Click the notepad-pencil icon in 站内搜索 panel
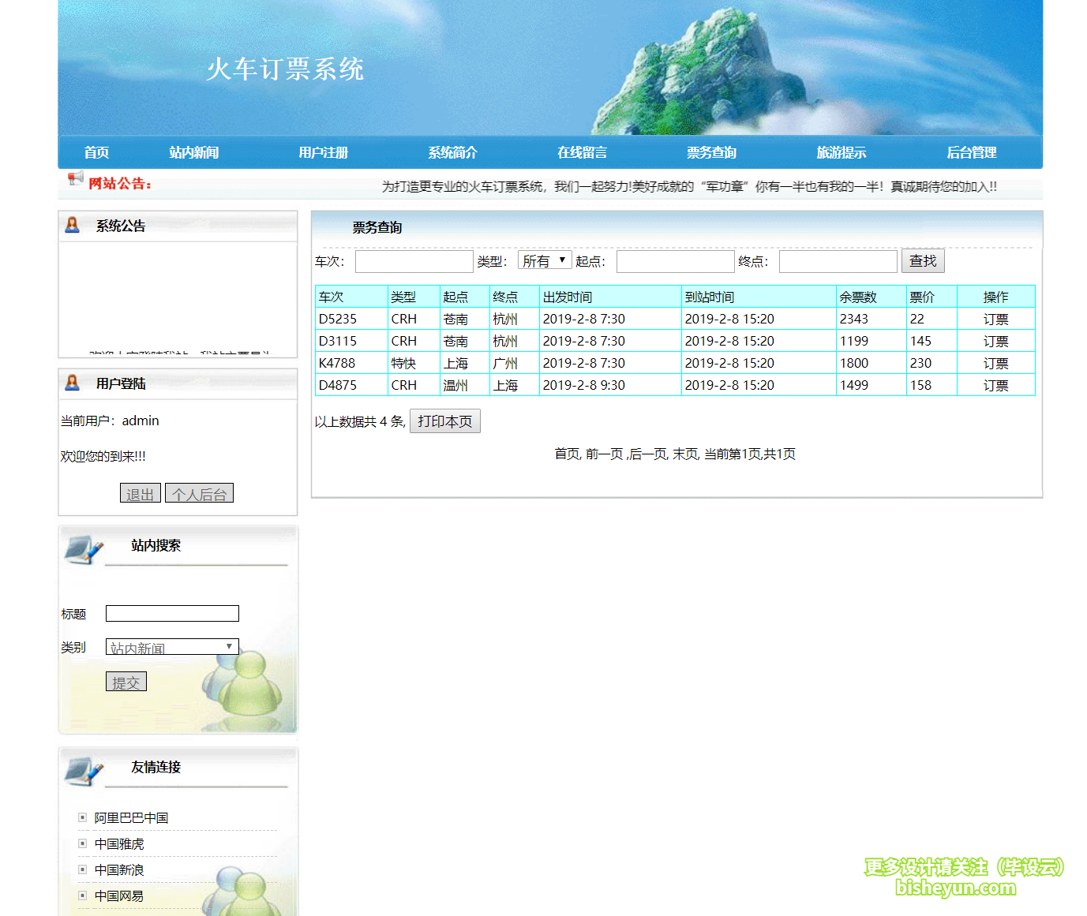 [x=83, y=546]
